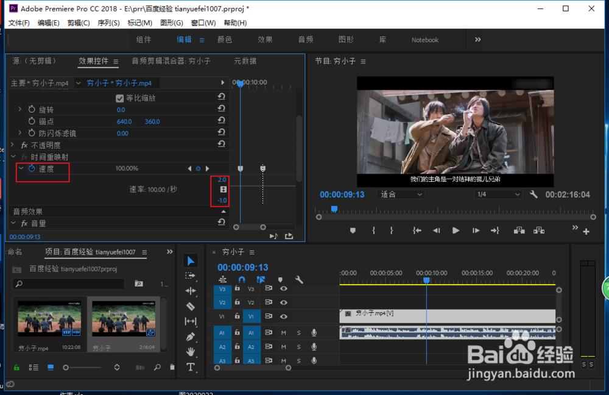Select the Razor tool

coord(190,307)
